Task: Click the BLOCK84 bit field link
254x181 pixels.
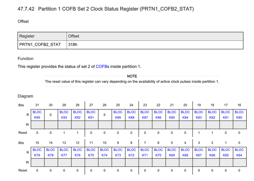Action: click(185, 115)
